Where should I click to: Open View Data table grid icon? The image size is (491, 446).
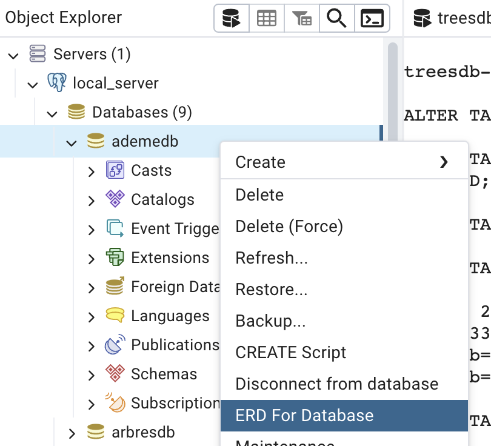pos(267,19)
